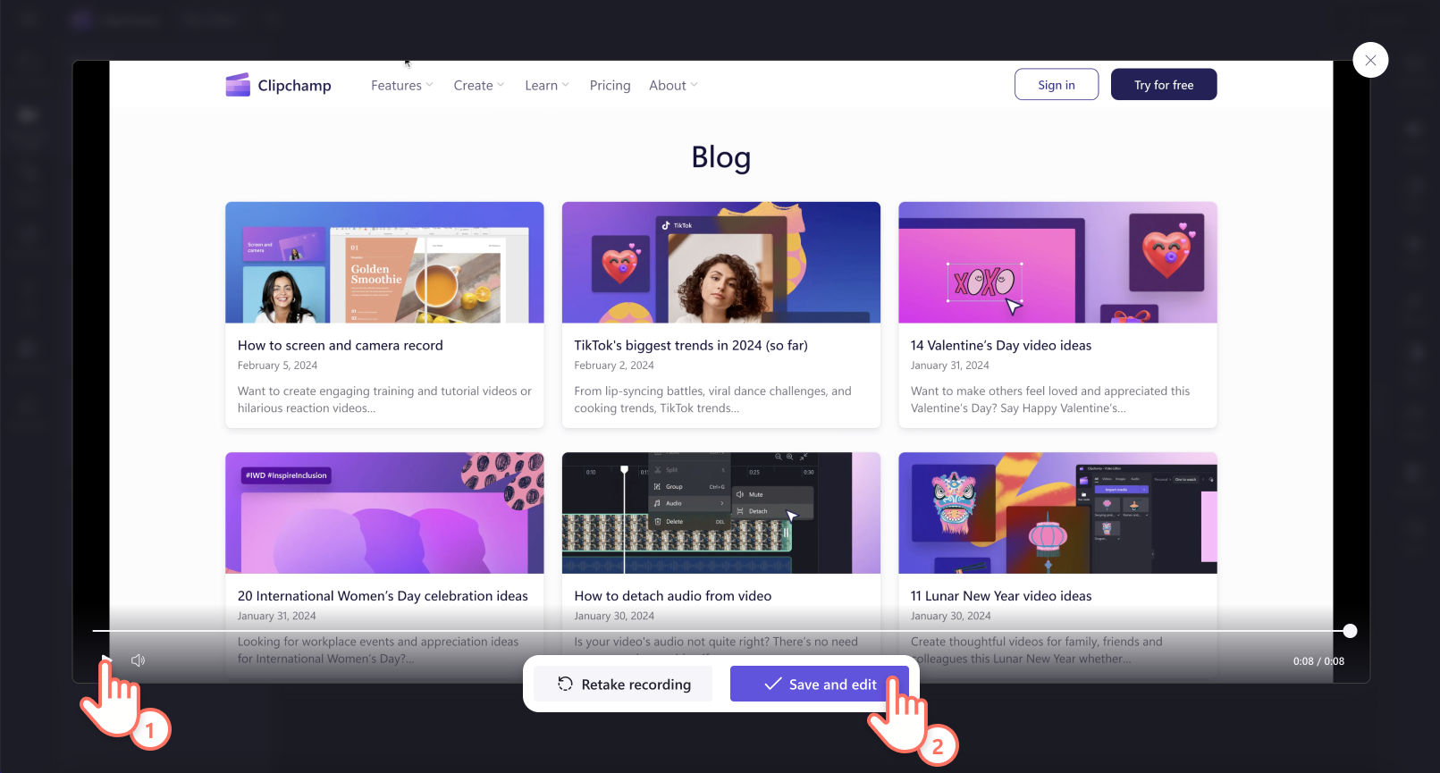This screenshot has height=773, width=1440.
Task: Click 'January 31, 2024' date under Valentine's article
Action: 950,365
